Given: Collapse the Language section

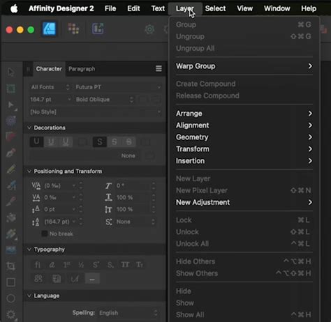Looking at the screenshot, I should click(x=29, y=296).
